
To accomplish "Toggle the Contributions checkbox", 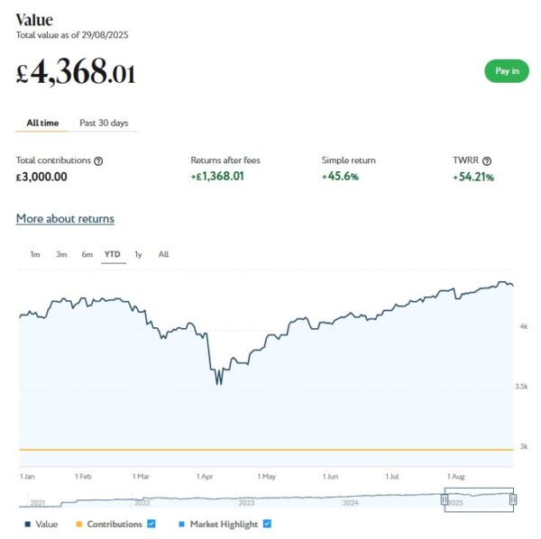I will [x=151, y=524].
